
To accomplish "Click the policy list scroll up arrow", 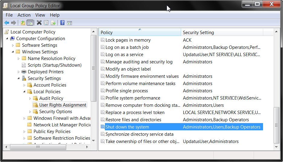I will pos(276,32).
